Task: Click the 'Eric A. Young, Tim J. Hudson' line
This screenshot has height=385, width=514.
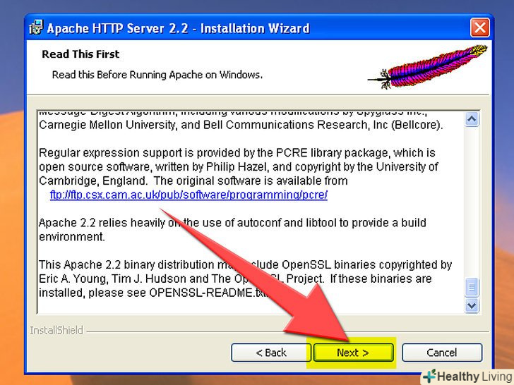Action: pos(235,279)
